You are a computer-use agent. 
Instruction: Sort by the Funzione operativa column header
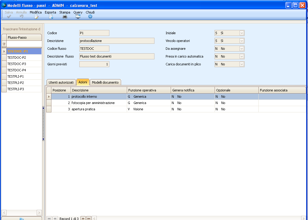(x=149, y=90)
